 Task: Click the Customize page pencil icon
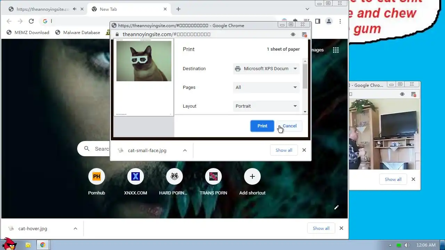click(x=337, y=207)
